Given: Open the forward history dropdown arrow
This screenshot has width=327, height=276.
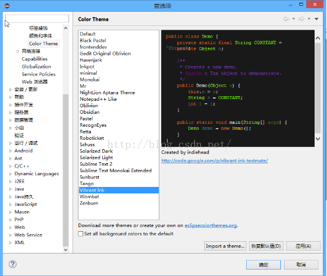Looking at the screenshot, I should click(x=309, y=19).
